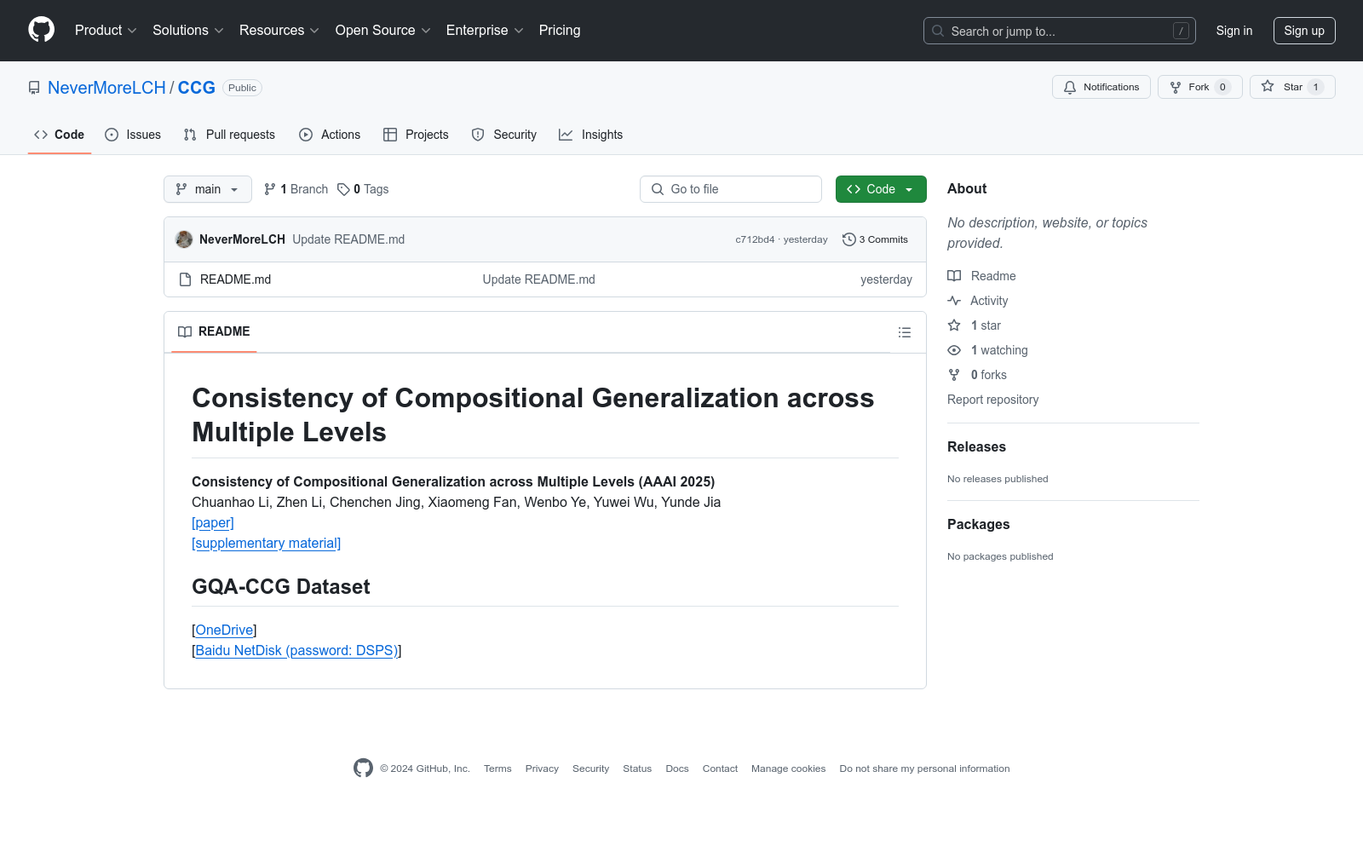Screen dimensions: 1363x852
Task: View the 1 Branch link
Action: pyautogui.click(x=296, y=189)
